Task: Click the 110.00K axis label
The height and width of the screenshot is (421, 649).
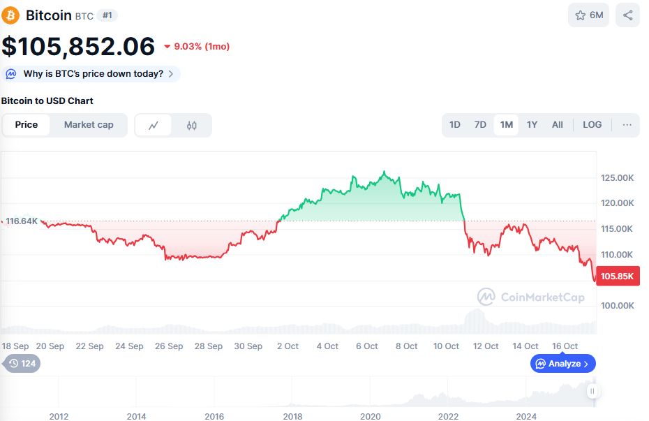Action: (x=617, y=255)
